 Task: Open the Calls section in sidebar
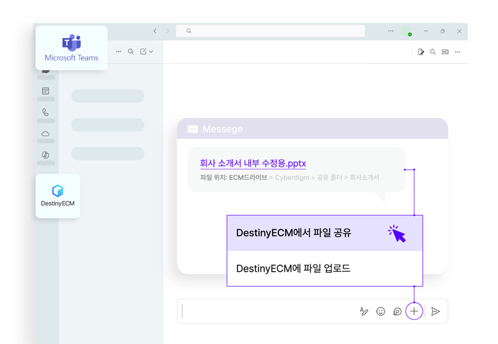coord(46,112)
